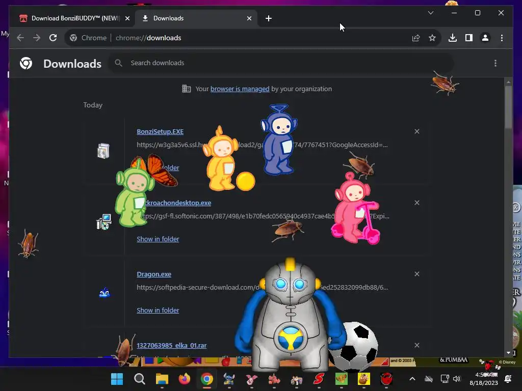Viewport: 522px width, 391px height.
Task: Switch to the Downloads tab
Action: [x=196, y=18]
